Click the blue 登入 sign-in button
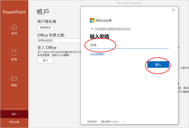 click(x=158, y=65)
